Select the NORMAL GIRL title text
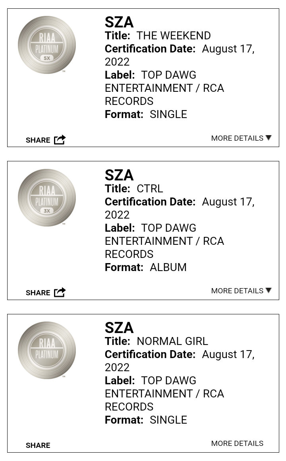Viewport: 286px width, 461px height. [172, 341]
